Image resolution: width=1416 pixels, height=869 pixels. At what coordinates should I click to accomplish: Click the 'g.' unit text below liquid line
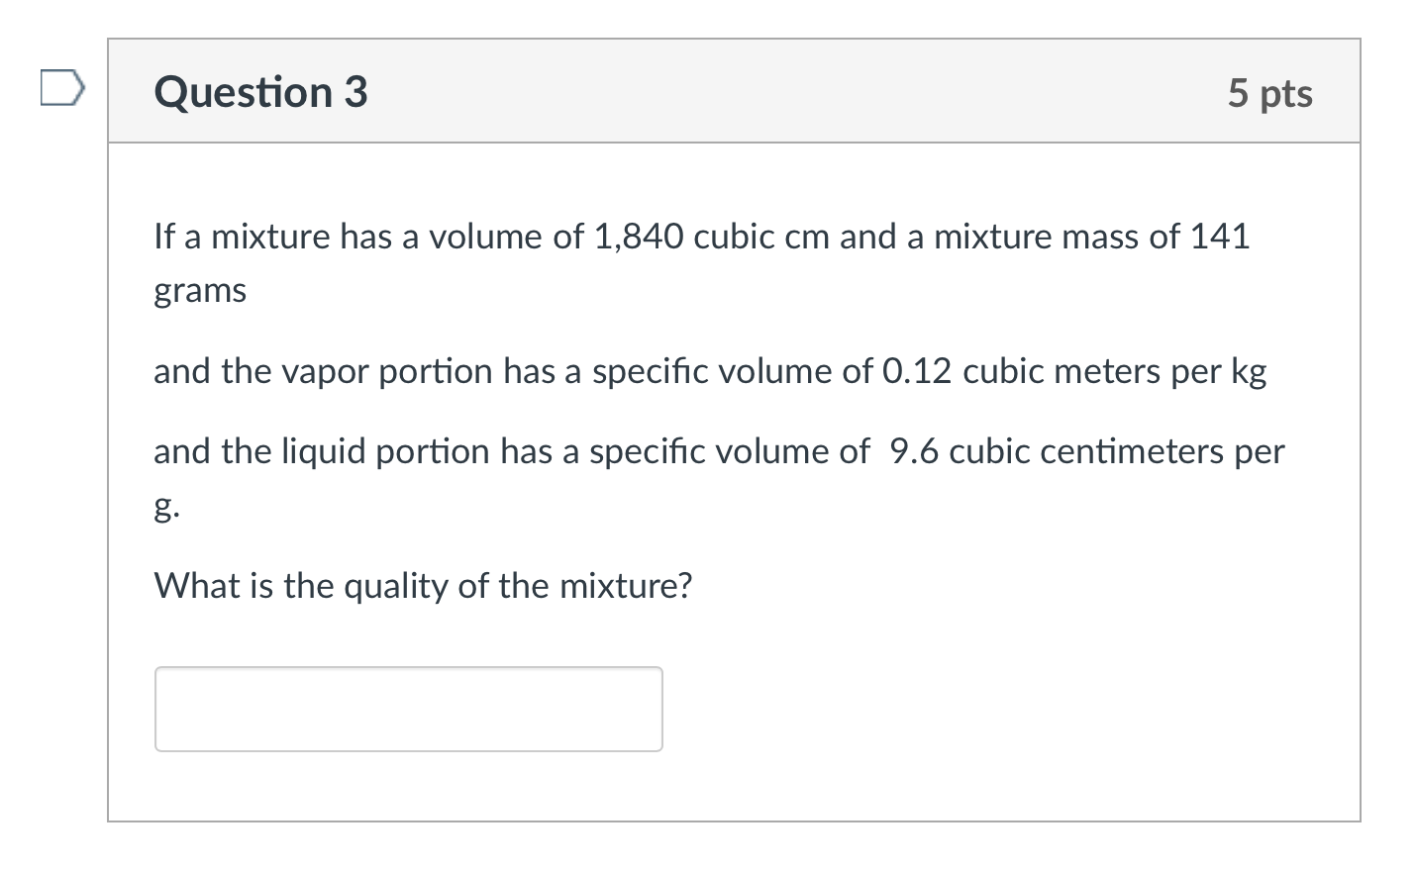[166, 507]
